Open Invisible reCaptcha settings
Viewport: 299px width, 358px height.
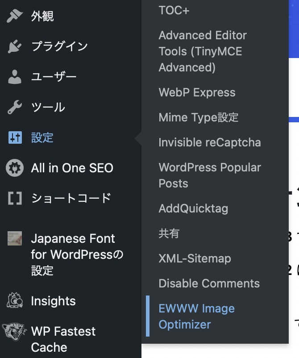coord(210,142)
